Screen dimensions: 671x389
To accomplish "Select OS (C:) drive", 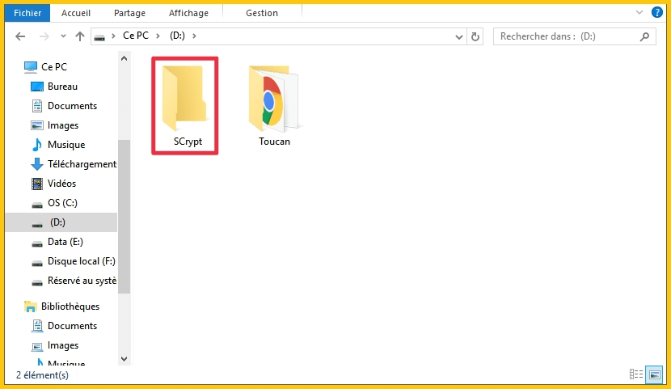I will 62,203.
